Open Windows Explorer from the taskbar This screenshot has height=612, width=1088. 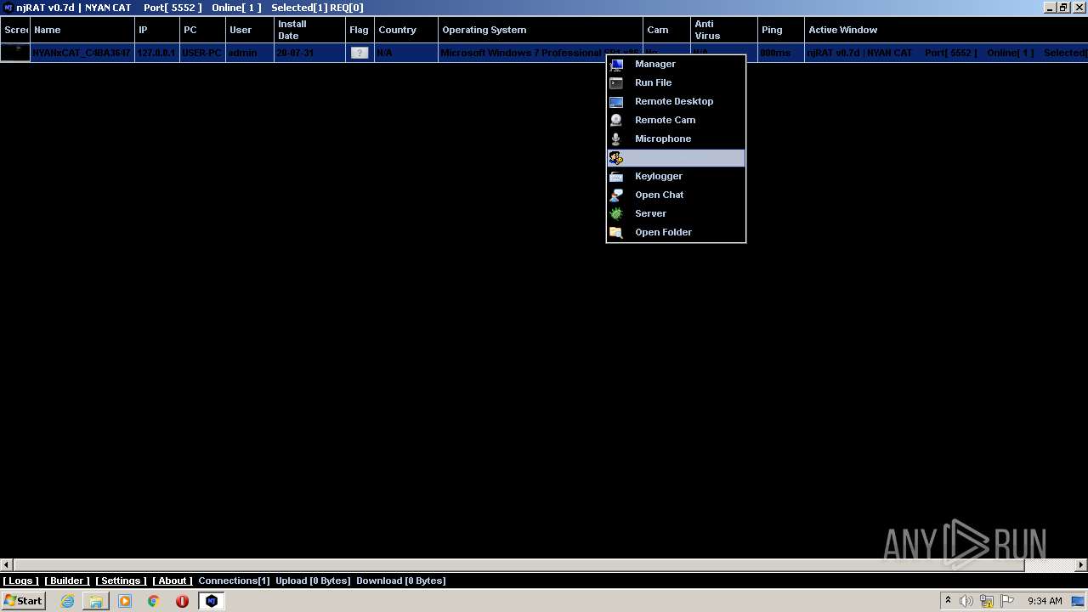click(96, 601)
